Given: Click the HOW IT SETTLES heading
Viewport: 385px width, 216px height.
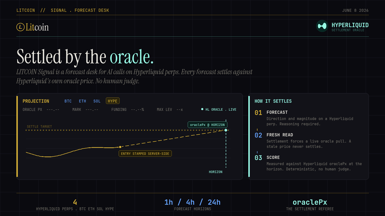Looking at the screenshot, I should 273,101.
